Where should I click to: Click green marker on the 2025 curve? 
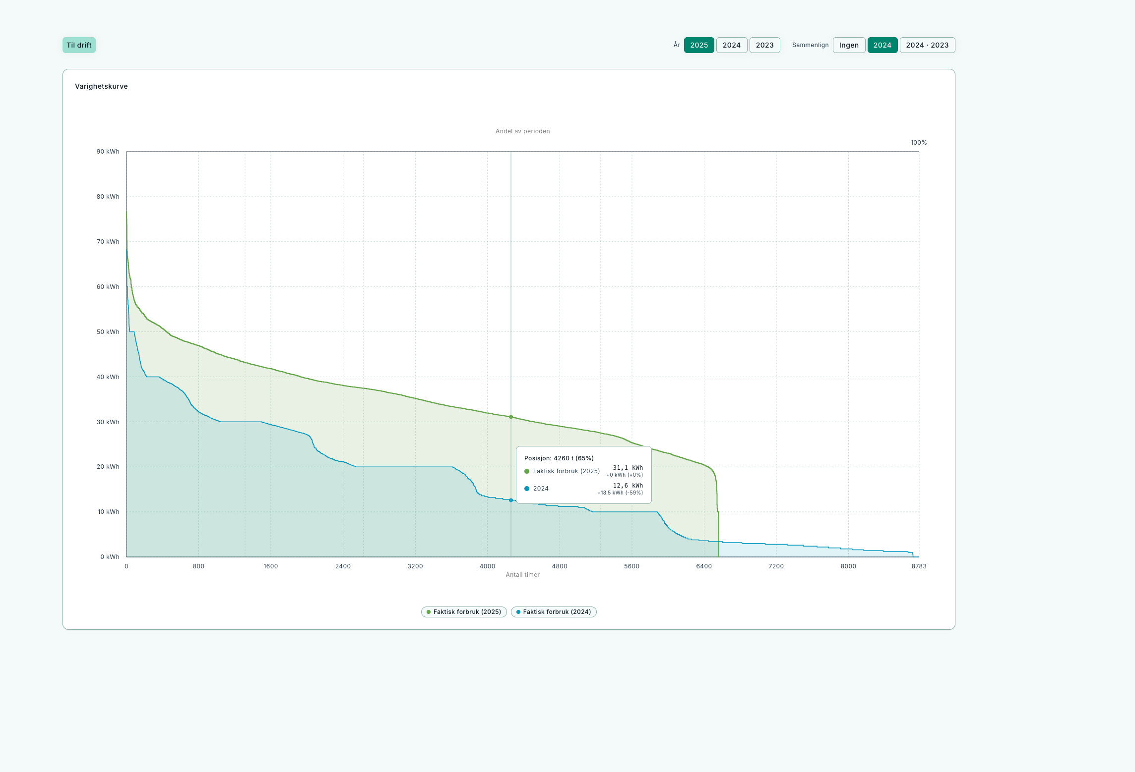click(x=511, y=417)
